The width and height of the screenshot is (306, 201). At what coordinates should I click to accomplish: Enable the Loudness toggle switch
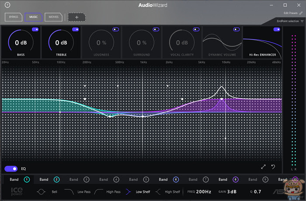click(116, 29)
